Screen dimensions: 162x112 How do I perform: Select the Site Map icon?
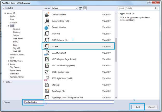(x=47, y=85)
